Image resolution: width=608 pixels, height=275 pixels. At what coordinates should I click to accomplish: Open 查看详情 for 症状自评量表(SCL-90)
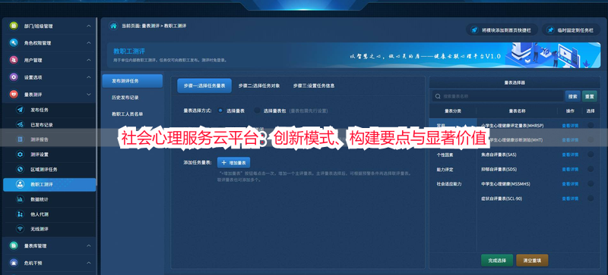tap(570, 198)
